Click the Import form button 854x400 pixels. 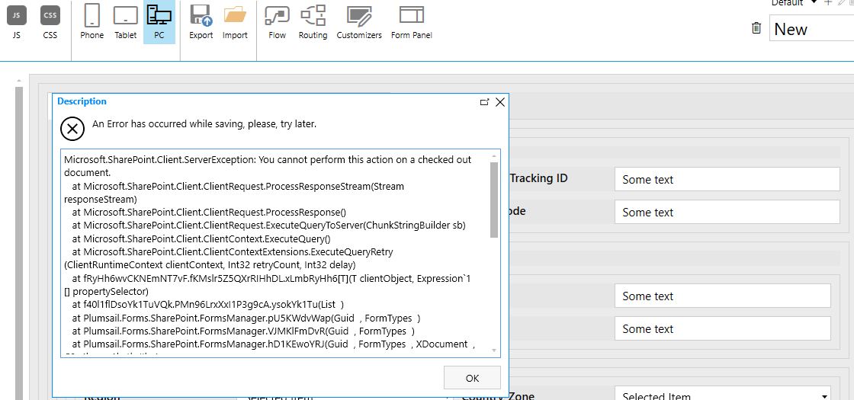point(235,21)
